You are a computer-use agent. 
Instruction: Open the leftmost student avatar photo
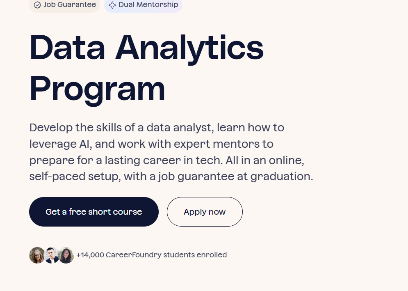pos(37,255)
